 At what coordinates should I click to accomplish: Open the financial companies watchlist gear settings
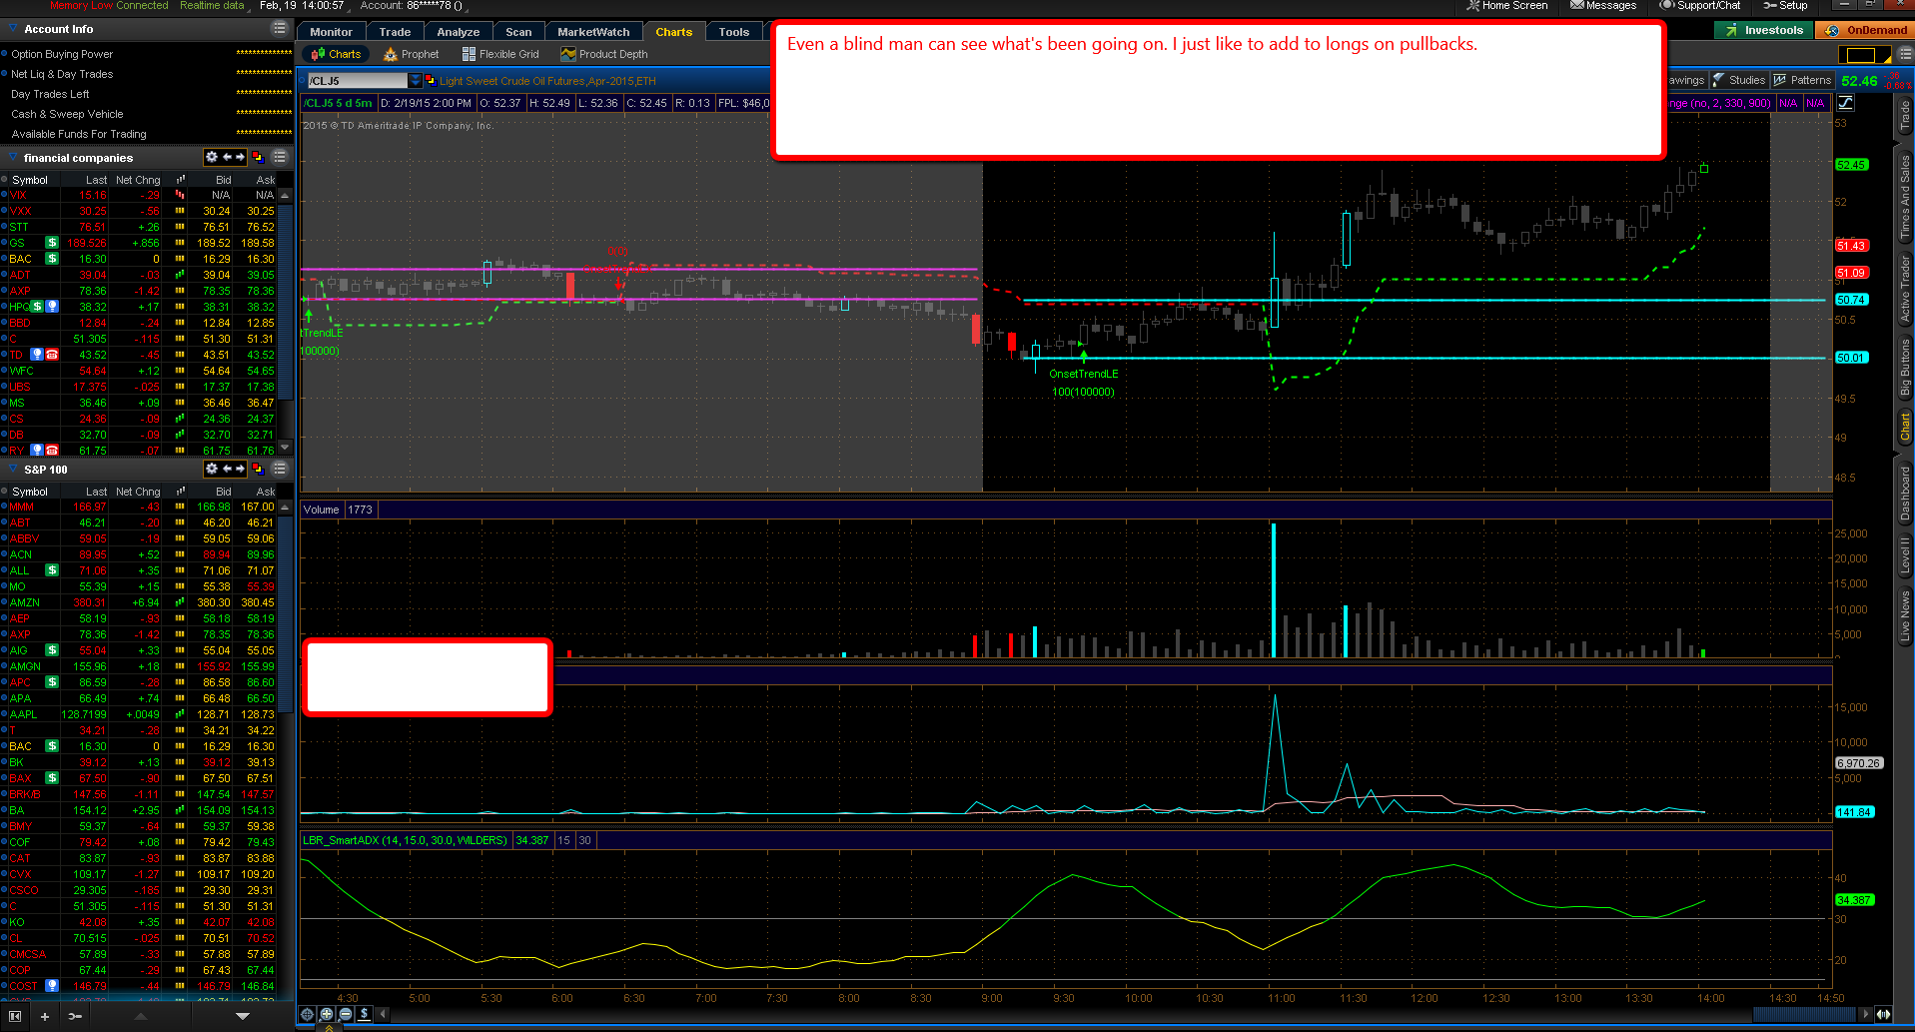pos(212,157)
